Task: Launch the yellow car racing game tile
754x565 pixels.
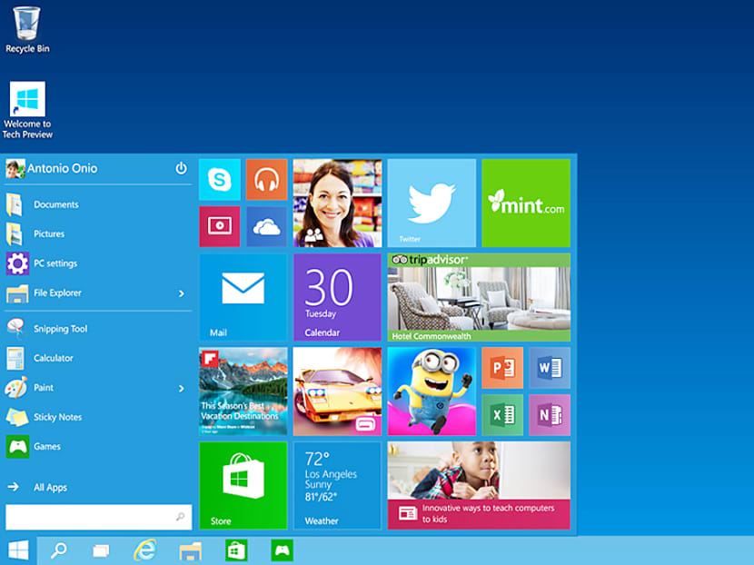Action: click(x=338, y=392)
